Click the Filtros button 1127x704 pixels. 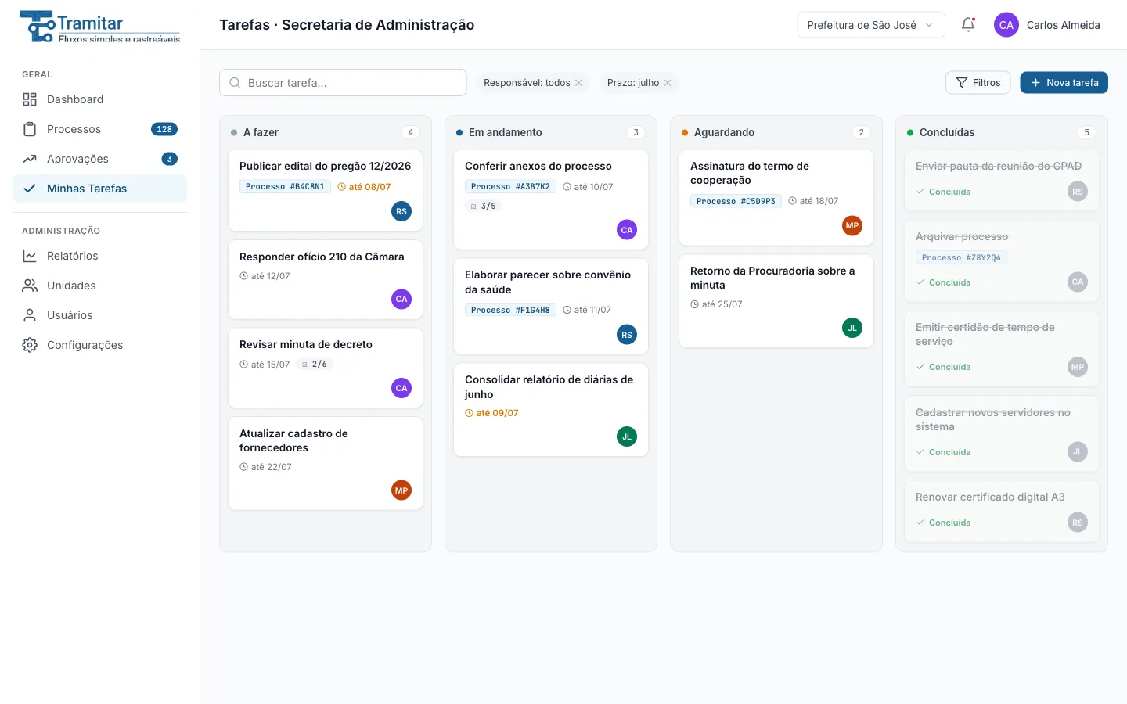[978, 83]
